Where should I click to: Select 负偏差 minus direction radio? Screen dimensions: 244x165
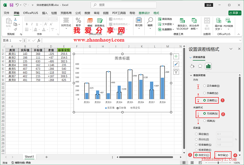(205, 93)
